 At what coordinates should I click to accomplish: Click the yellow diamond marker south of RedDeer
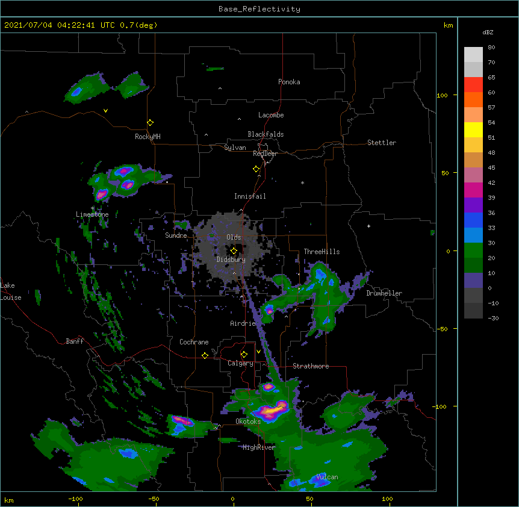(256, 169)
